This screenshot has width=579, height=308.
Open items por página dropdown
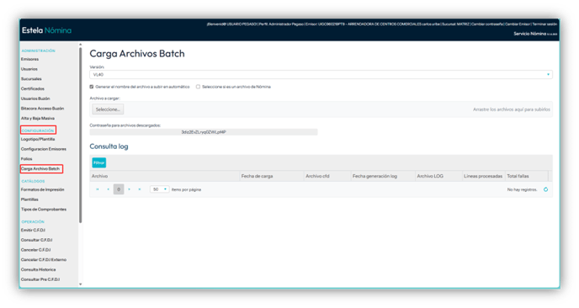point(160,189)
